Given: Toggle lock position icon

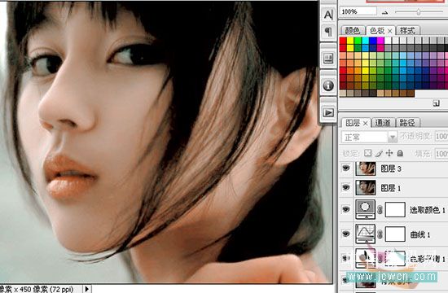Looking at the screenshot, I should click(x=389, y=153).
